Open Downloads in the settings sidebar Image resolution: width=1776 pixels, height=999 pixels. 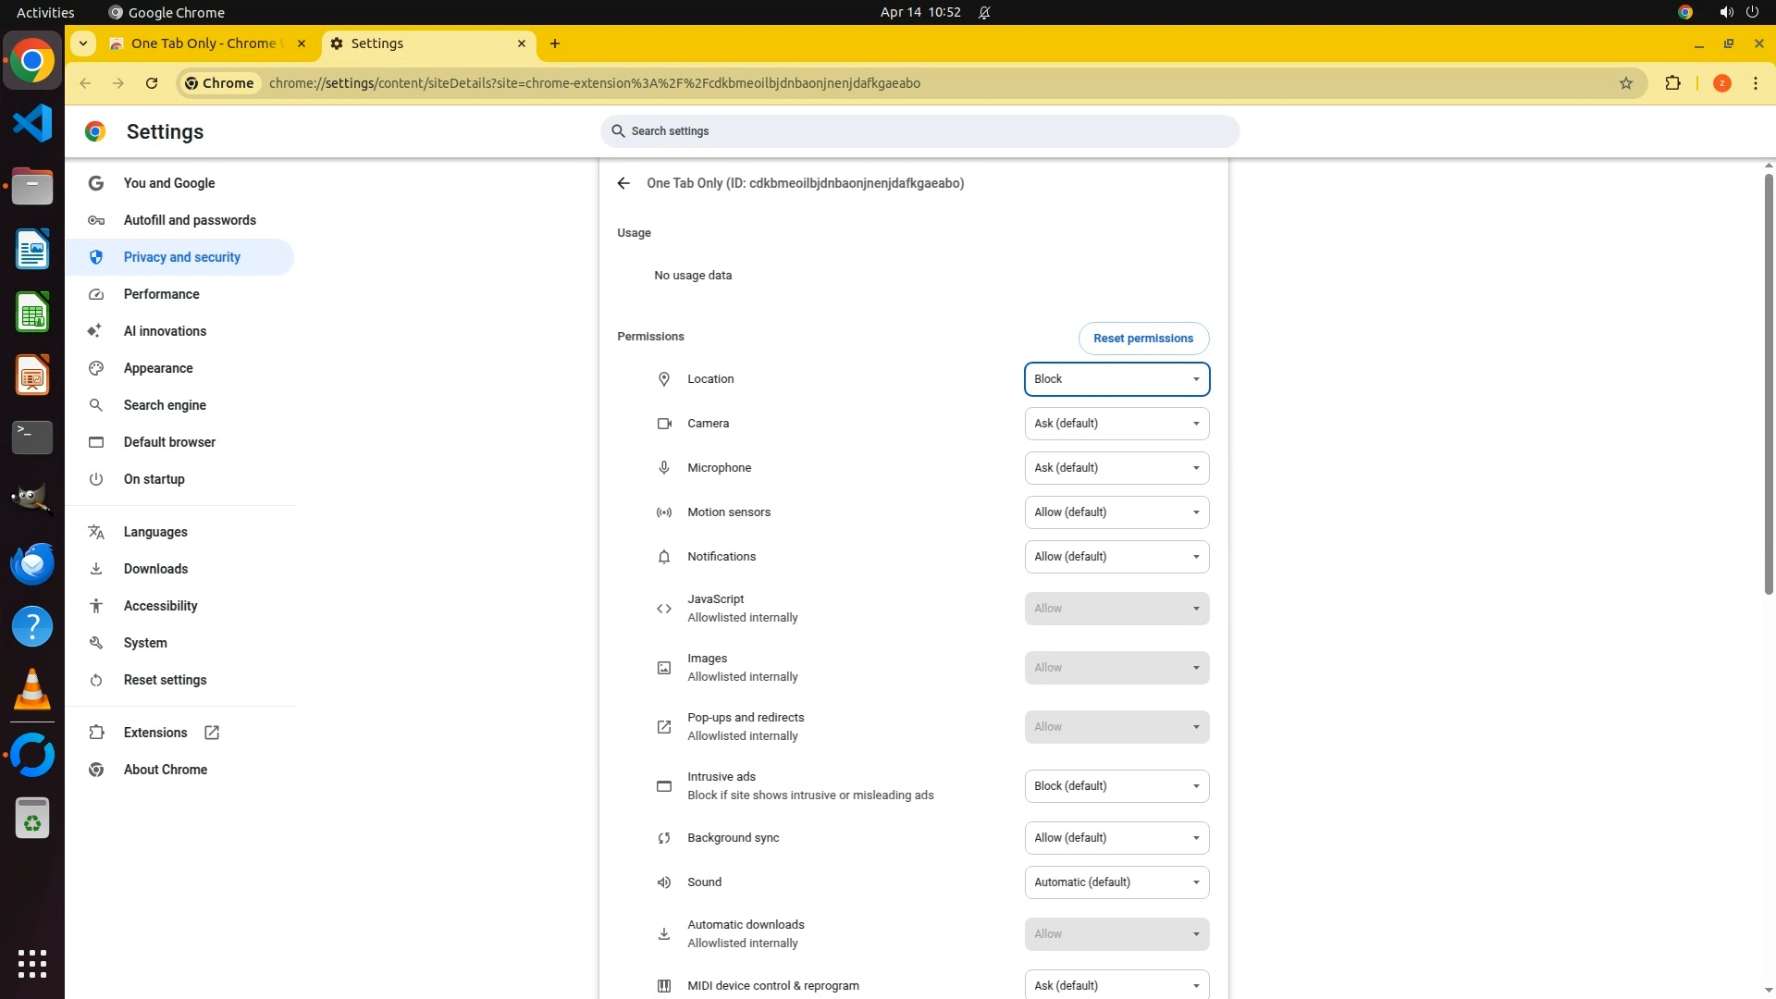click(x=155, y=569)
